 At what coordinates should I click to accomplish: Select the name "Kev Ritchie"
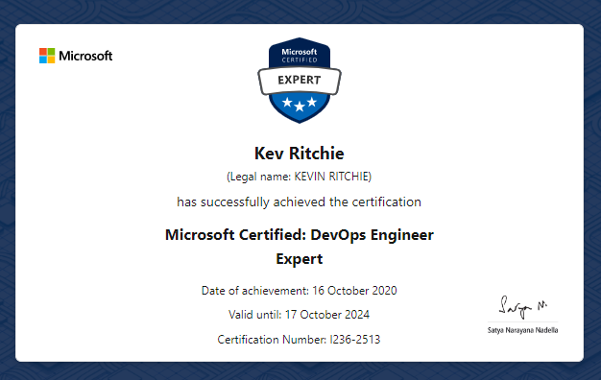(x=300, y=154)
